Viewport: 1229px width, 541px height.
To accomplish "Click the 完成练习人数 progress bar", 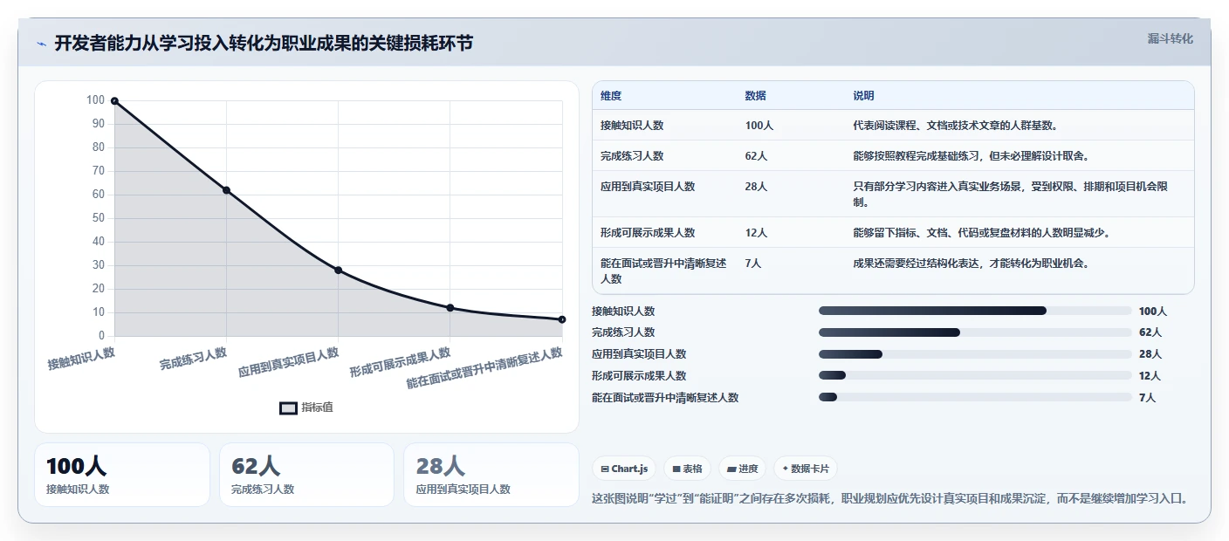I will click(x=975, y=332).
